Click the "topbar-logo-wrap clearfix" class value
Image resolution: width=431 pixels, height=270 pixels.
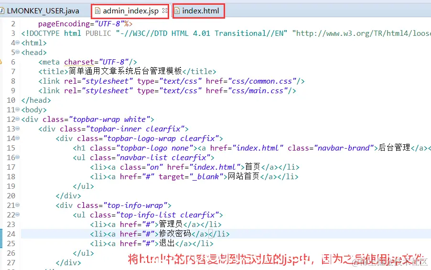coord(161,139)
